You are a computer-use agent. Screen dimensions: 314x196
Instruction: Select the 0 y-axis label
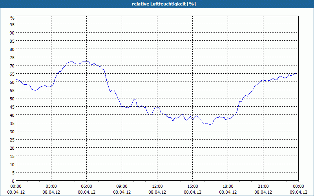tap(13, 181)
